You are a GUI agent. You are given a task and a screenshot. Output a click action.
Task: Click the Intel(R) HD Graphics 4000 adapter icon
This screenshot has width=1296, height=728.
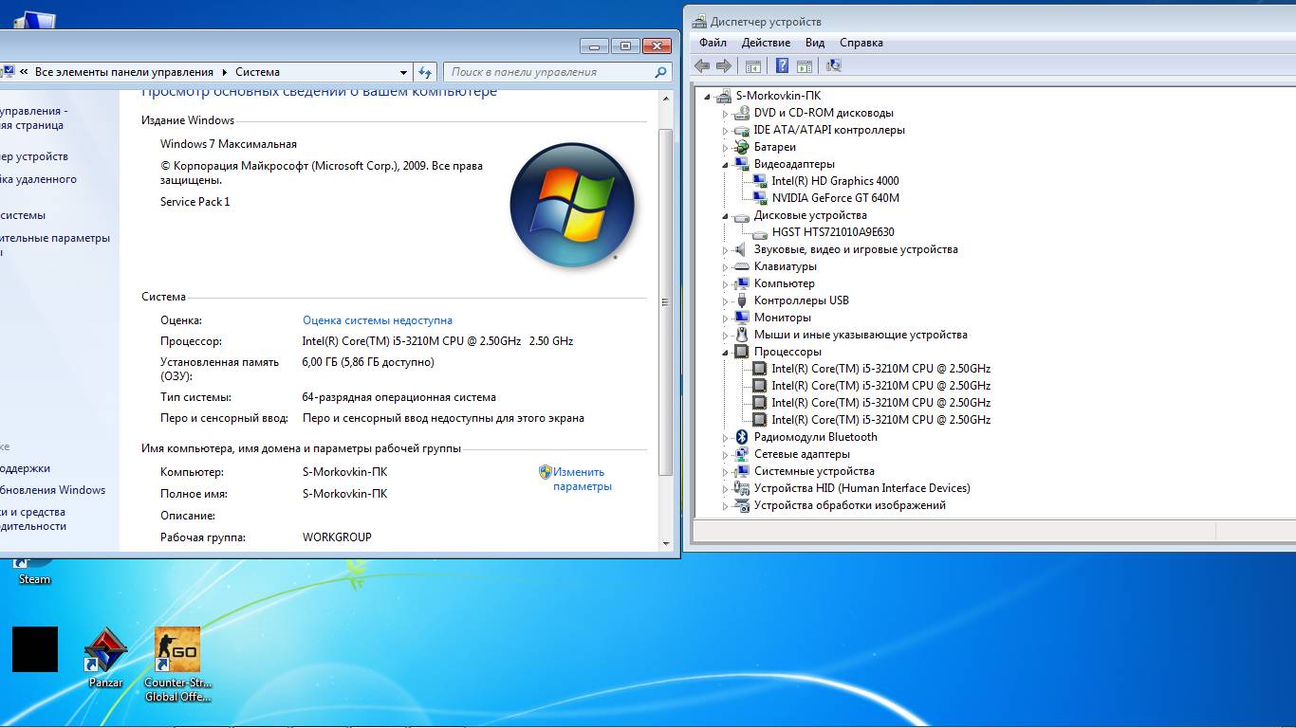[x=759, y=181]
